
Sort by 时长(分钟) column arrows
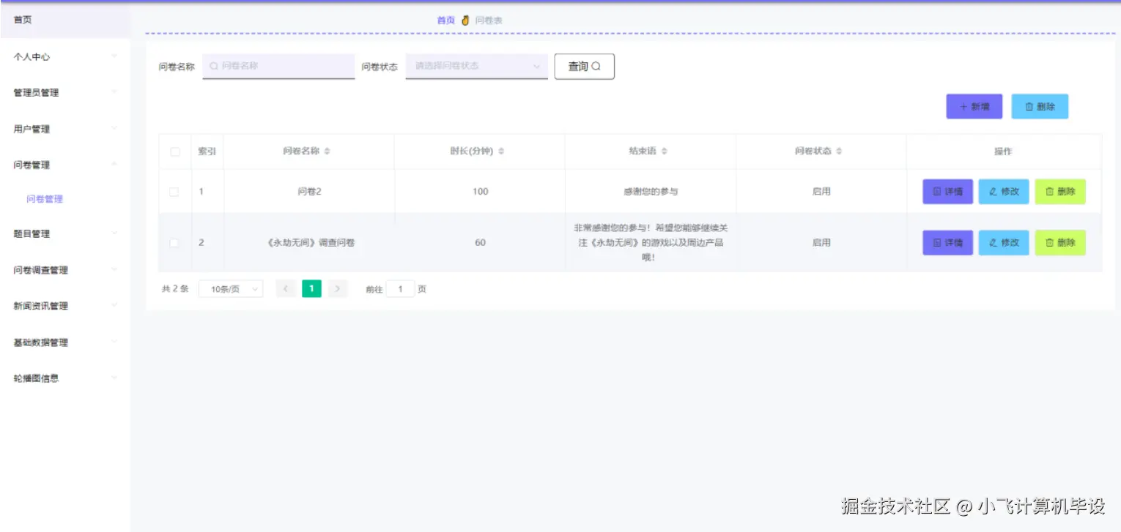tap(501, 151)
